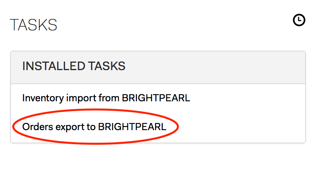
Task: Select the task highlighted by the red ellipse
Action: pos(94,127)
